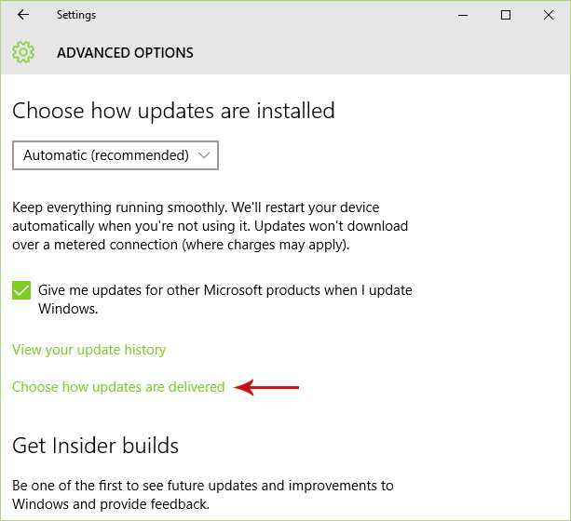The image size is (571, 521).
Task: Click the chevron on the install mode dropdown
Action: click(204, 155)
